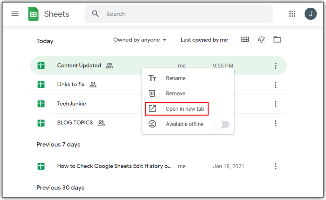Click the shared people icon beside Content Updated
This screenshot has height=200, width=326.
[109, 66]
